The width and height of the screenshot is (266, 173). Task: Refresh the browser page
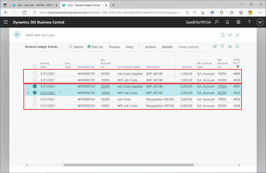click(x=24, y=12)
